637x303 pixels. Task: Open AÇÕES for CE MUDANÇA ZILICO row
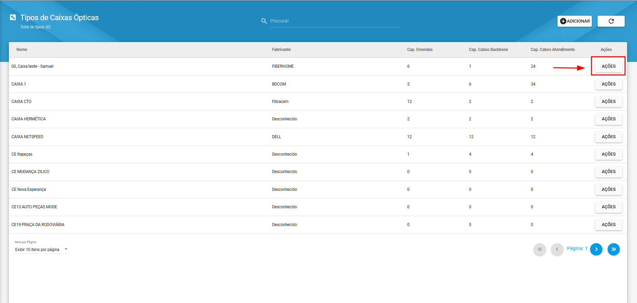pos(609,172)
